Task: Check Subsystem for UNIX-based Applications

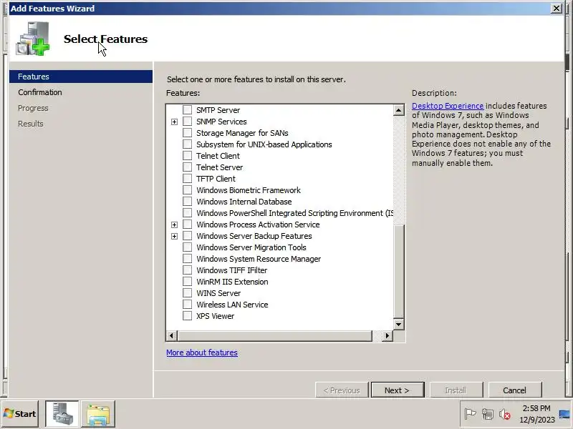Action: pos(187,144)
